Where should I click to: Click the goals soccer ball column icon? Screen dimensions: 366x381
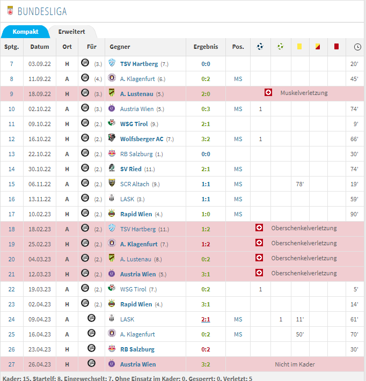click(260, 47)
